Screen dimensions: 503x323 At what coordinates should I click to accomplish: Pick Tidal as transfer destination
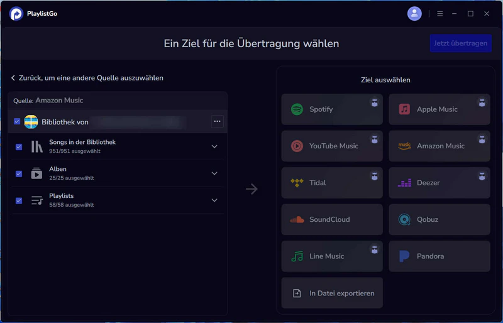(x=332, y=183)
